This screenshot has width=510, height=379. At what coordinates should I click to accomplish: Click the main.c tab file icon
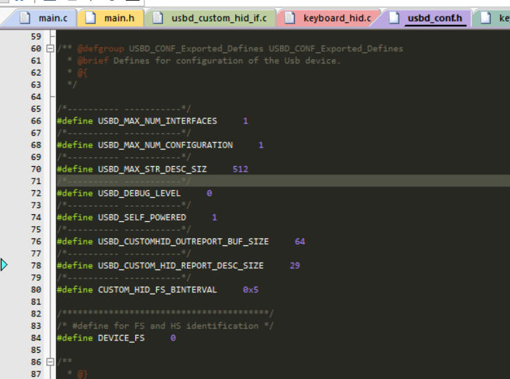pyautogui.click(x=25, y=17)
